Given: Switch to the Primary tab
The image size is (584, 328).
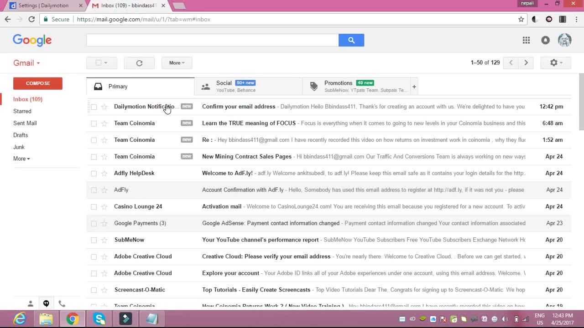Looking at the screenshot, I should point(140,87).
